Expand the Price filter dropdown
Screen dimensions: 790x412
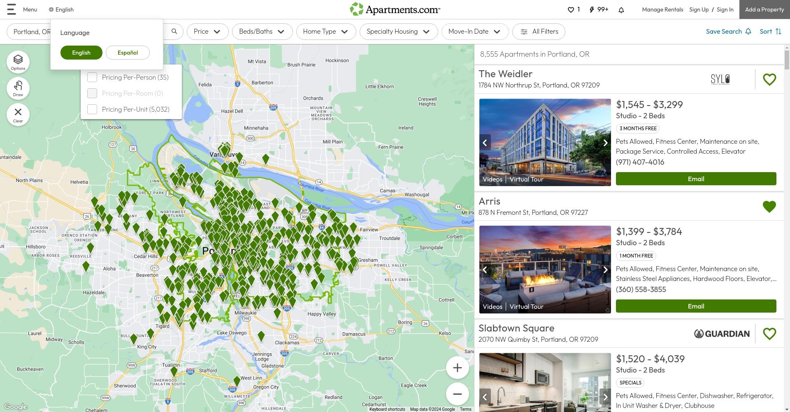coord(208,32)
